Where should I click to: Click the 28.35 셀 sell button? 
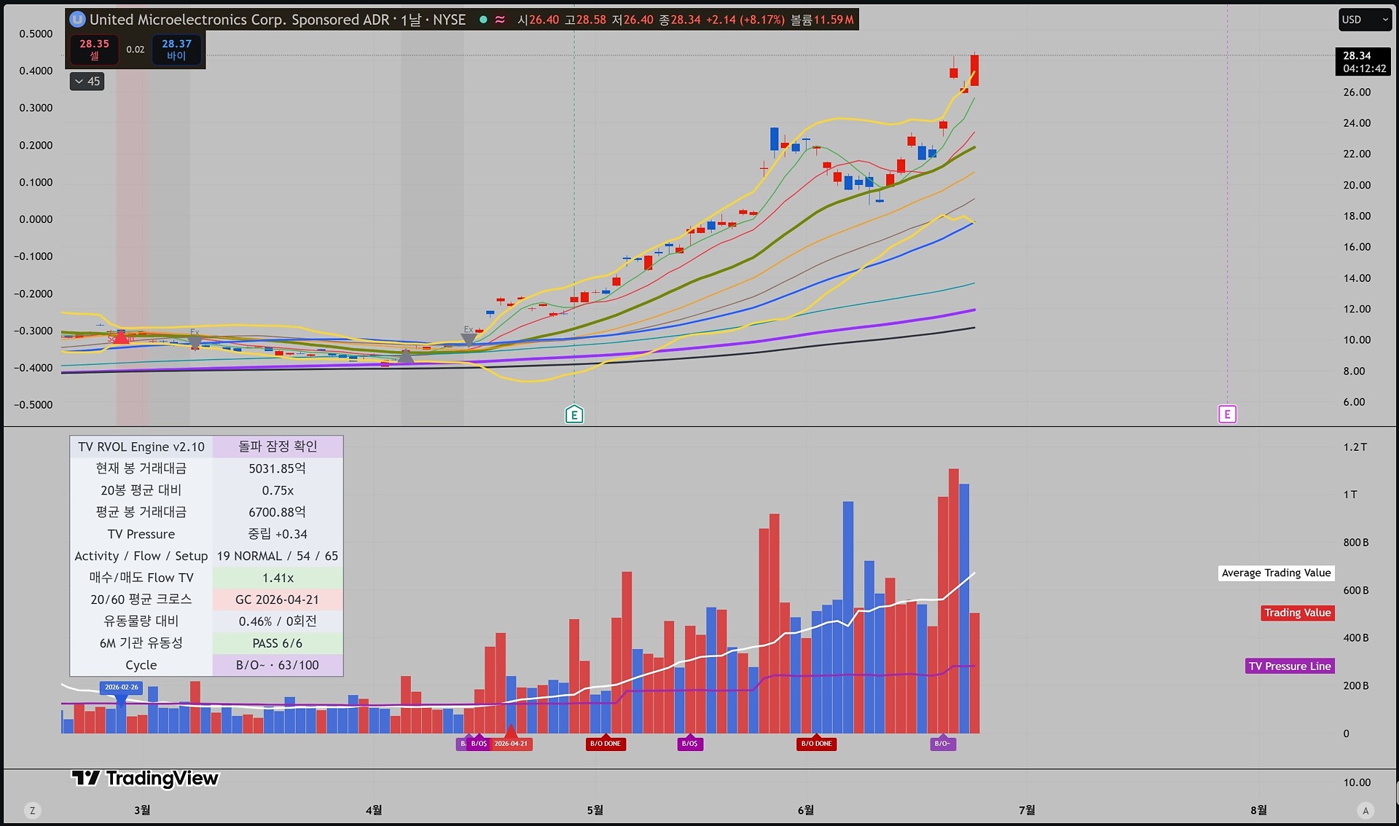(x=95, y=50)
